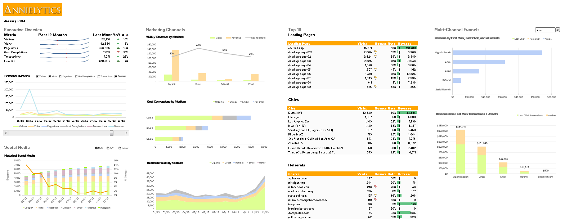Click the yellow flag beside /landing-page-012
This screenshot has height=224, width=565.
tap(376, 52)
